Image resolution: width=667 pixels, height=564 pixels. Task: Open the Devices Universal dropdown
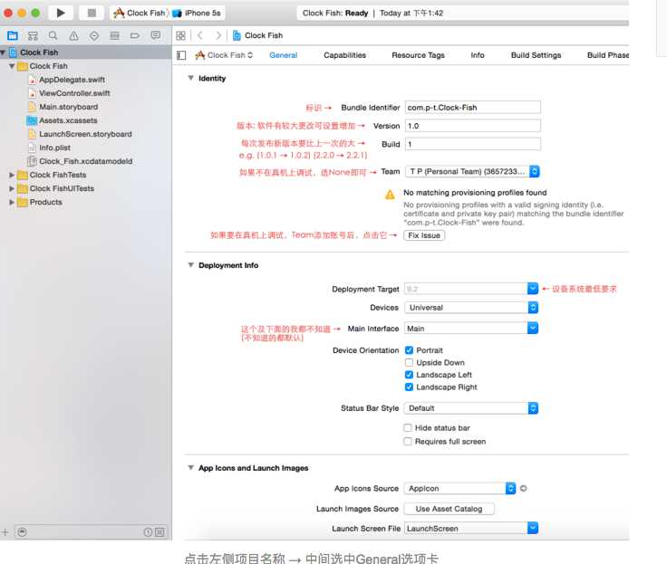tap(471, 307)
